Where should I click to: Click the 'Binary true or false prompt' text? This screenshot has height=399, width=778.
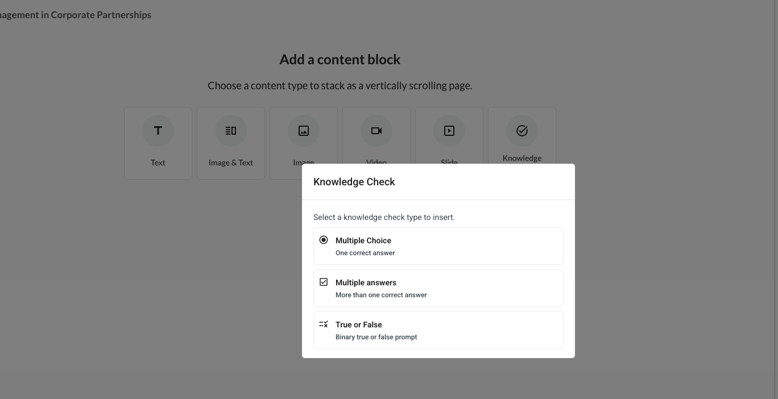pos(376,337)
